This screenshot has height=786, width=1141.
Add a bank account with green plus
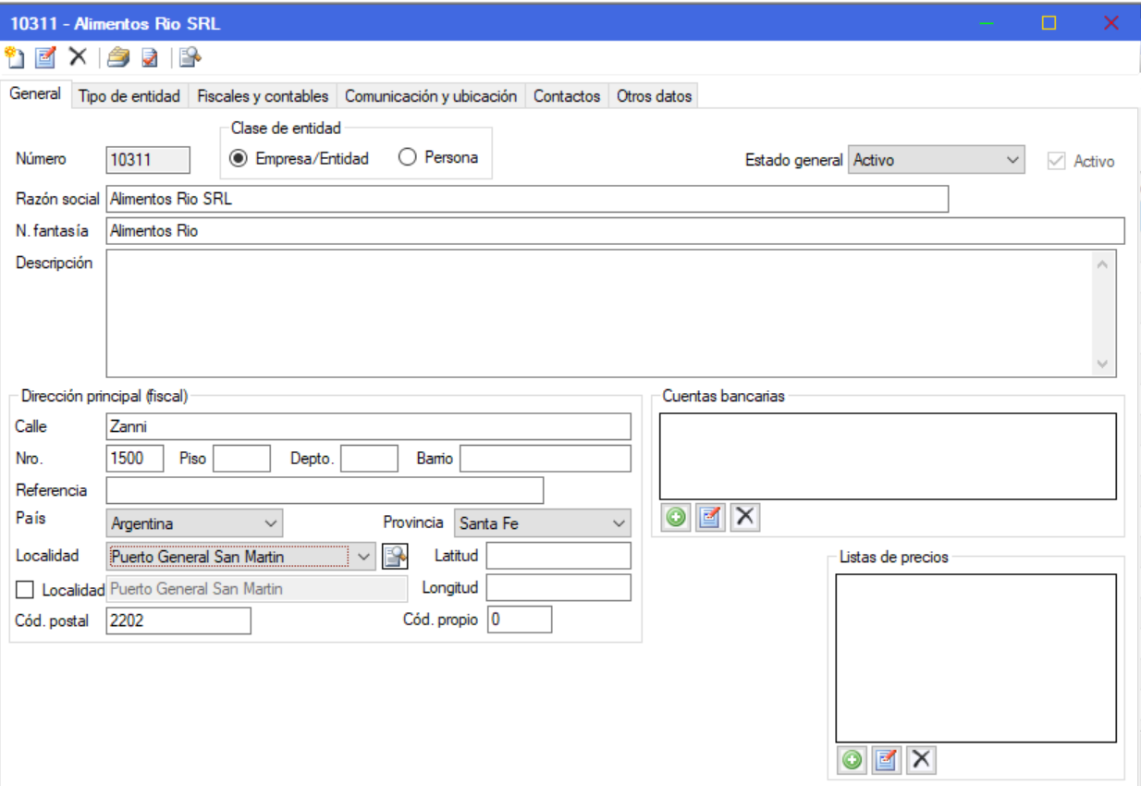point(676,518)
